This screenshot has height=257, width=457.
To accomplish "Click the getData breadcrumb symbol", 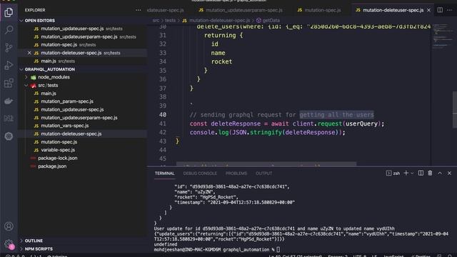I will click(271, 21).
